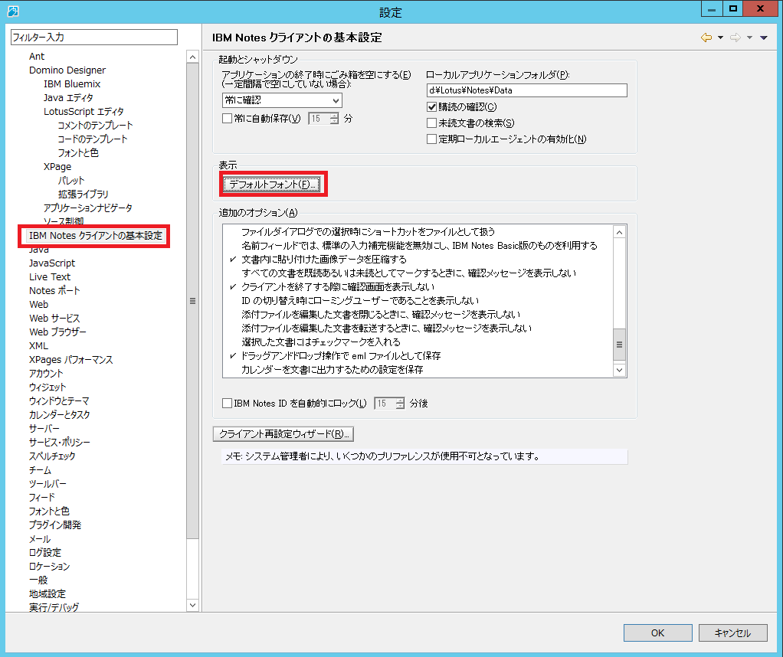This screenshot has height=657, width=783.
Task: Select 地域設定 tree item
Action: click(x=48, y=593)
